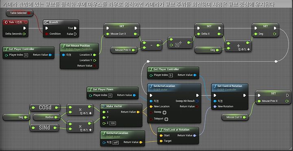Click the Start pin on Find Look at Rotation
This screenshot has width=293, height=151.
(x=161, y=136)
